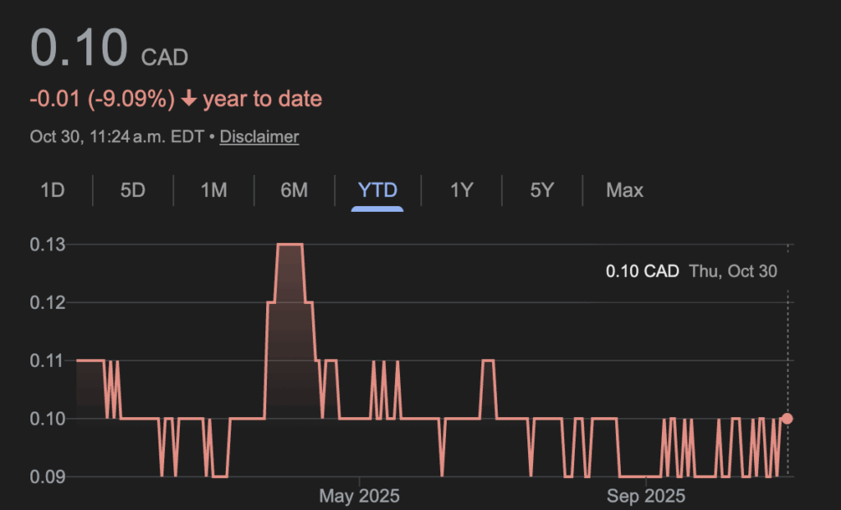Click the 0.10 CAD Thu, Oct 30 tooltip

tap(691, 271)
